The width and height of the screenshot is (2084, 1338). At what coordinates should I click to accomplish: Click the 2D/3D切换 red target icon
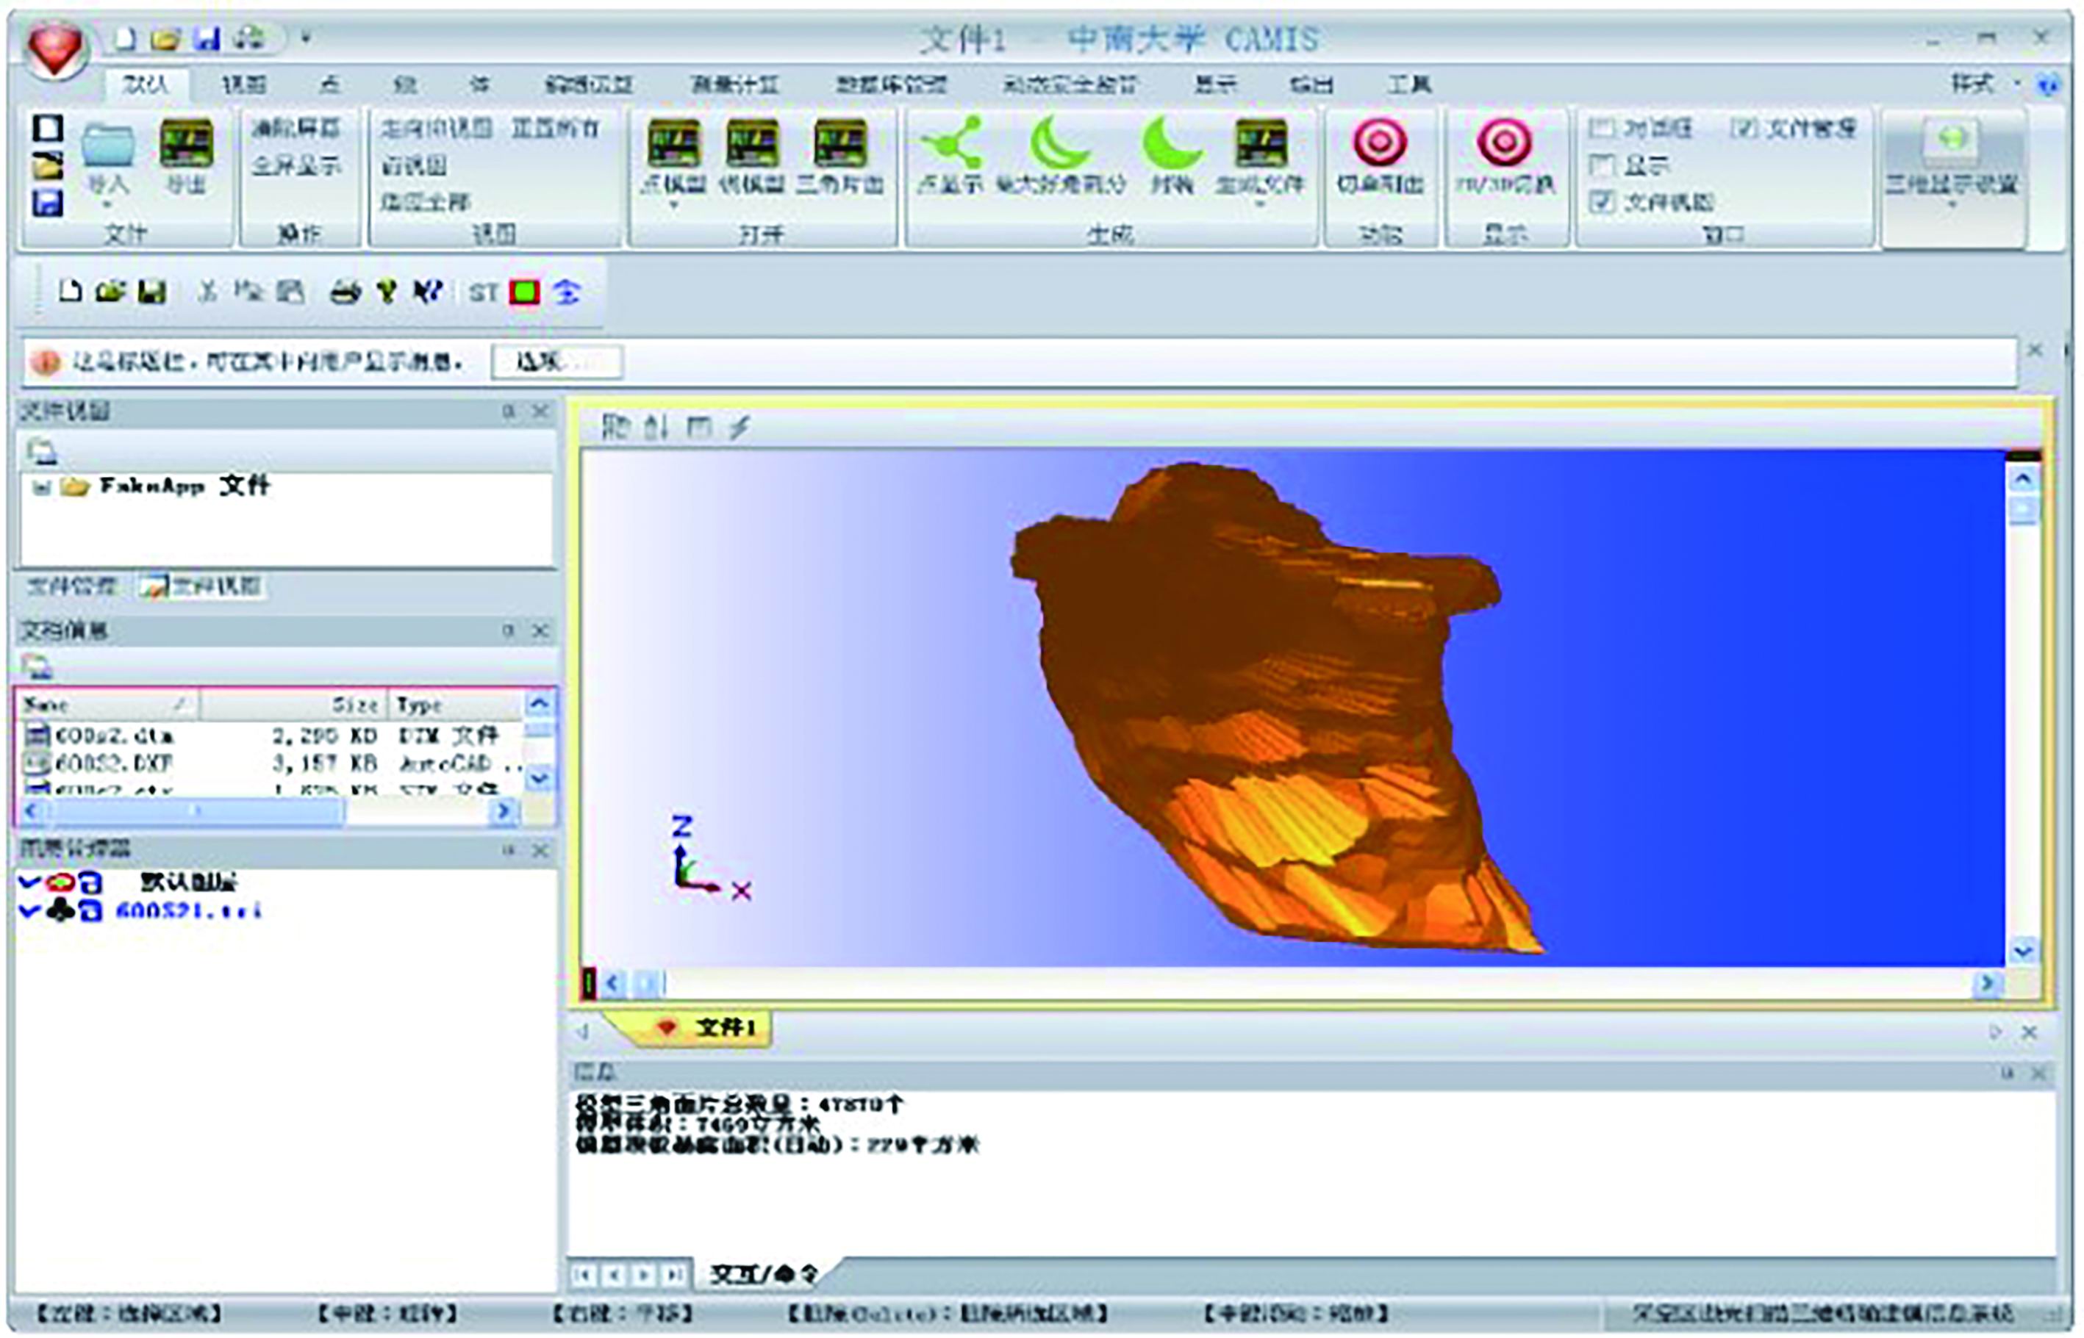click(x=1504, y=143)
